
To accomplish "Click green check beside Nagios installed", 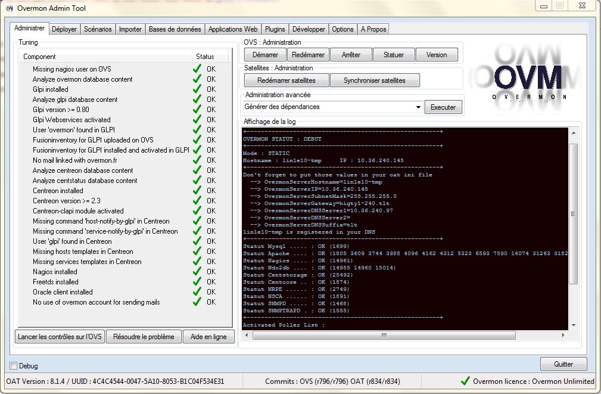I will point(197,272).
